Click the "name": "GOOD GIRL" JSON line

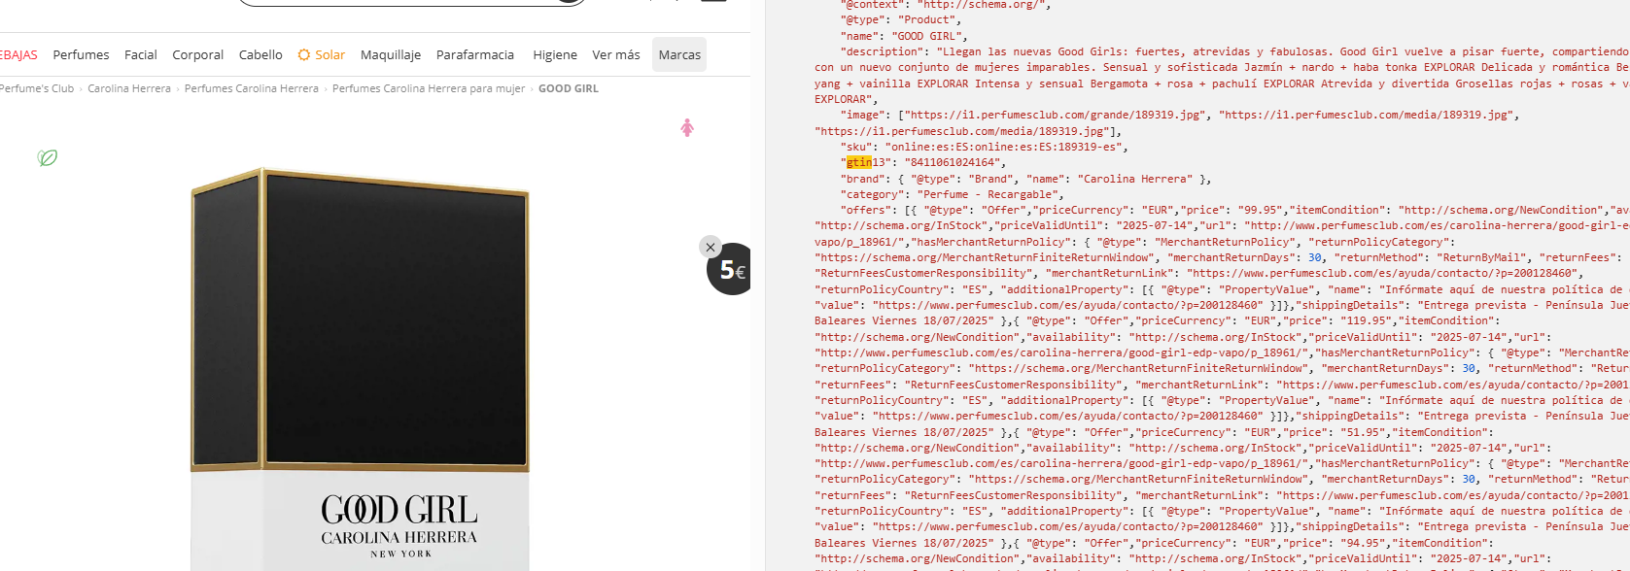click(904, 36)
